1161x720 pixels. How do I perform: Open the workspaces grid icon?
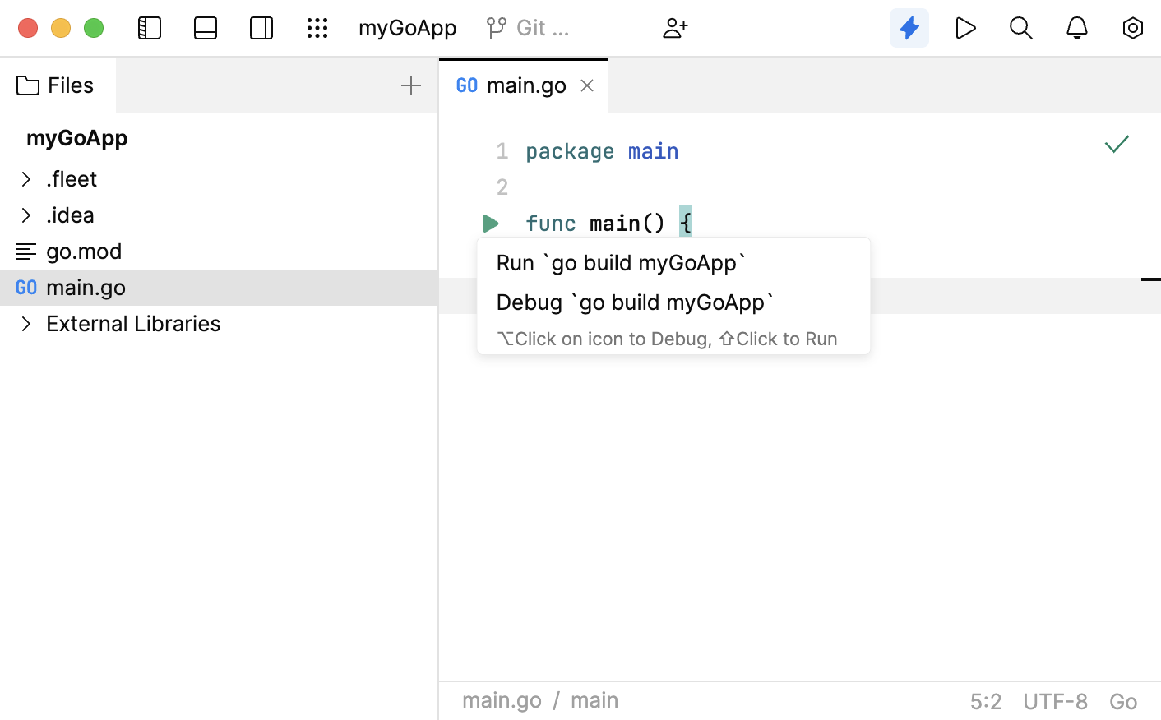pyautogui.click(x=317, y=27)
